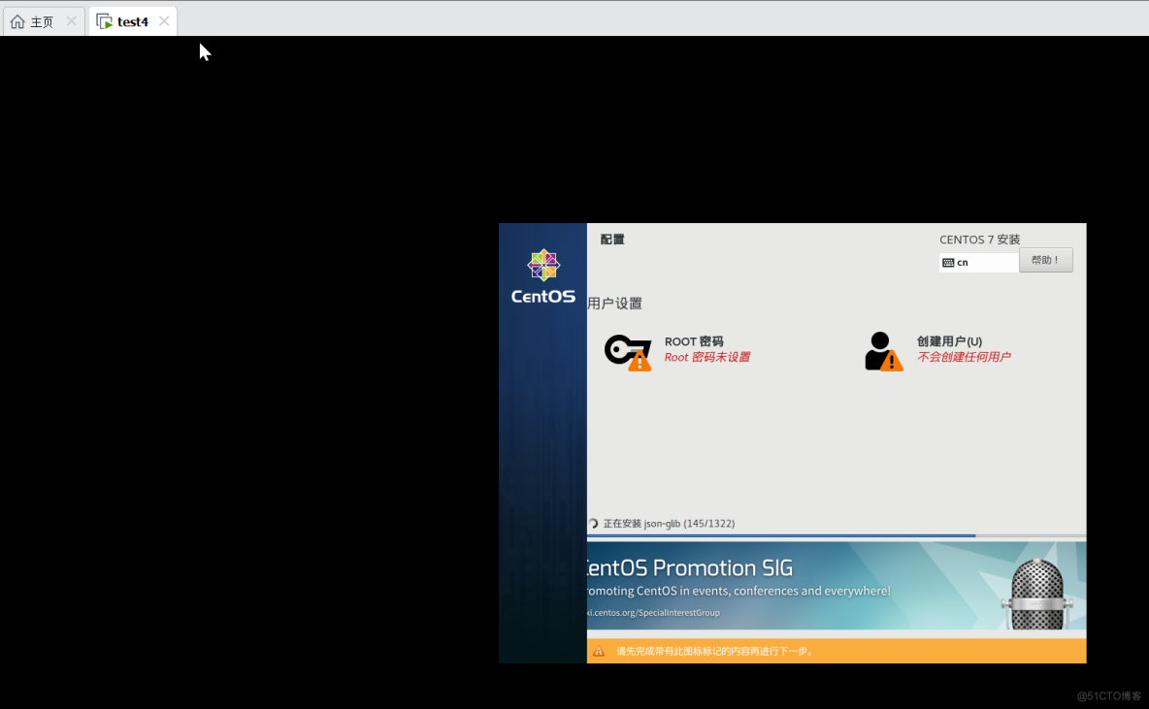Open the ROOT password key icon

[628, 352]
